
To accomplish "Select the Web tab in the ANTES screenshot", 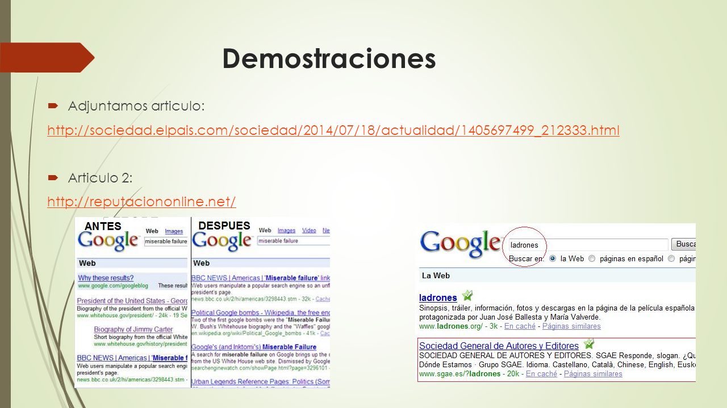I will 152,231.
